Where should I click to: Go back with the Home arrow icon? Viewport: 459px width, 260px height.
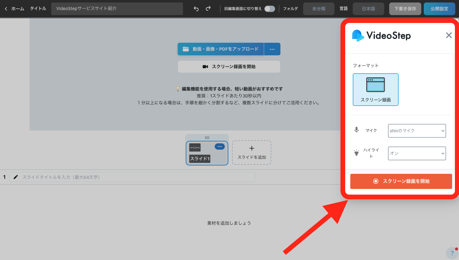pyautogui.click(x=6, y=9)
